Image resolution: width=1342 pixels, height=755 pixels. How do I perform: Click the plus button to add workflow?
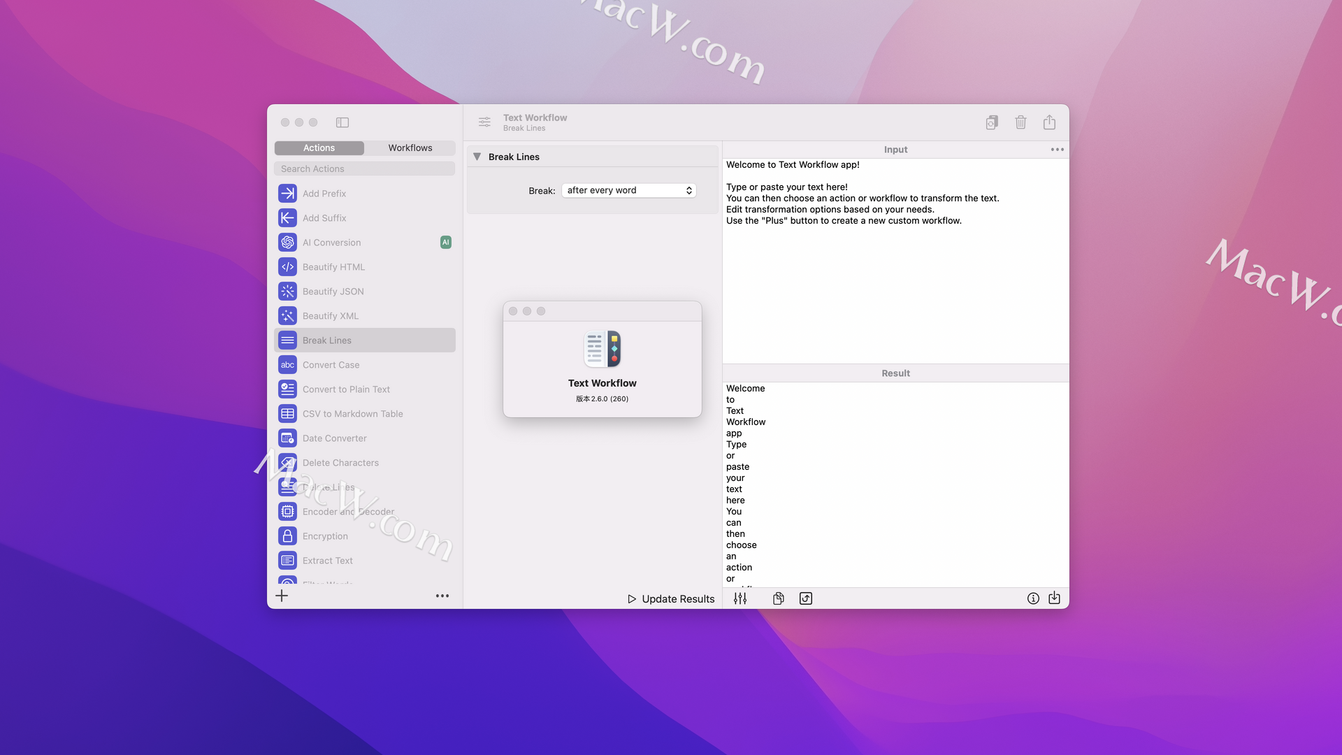282,596
